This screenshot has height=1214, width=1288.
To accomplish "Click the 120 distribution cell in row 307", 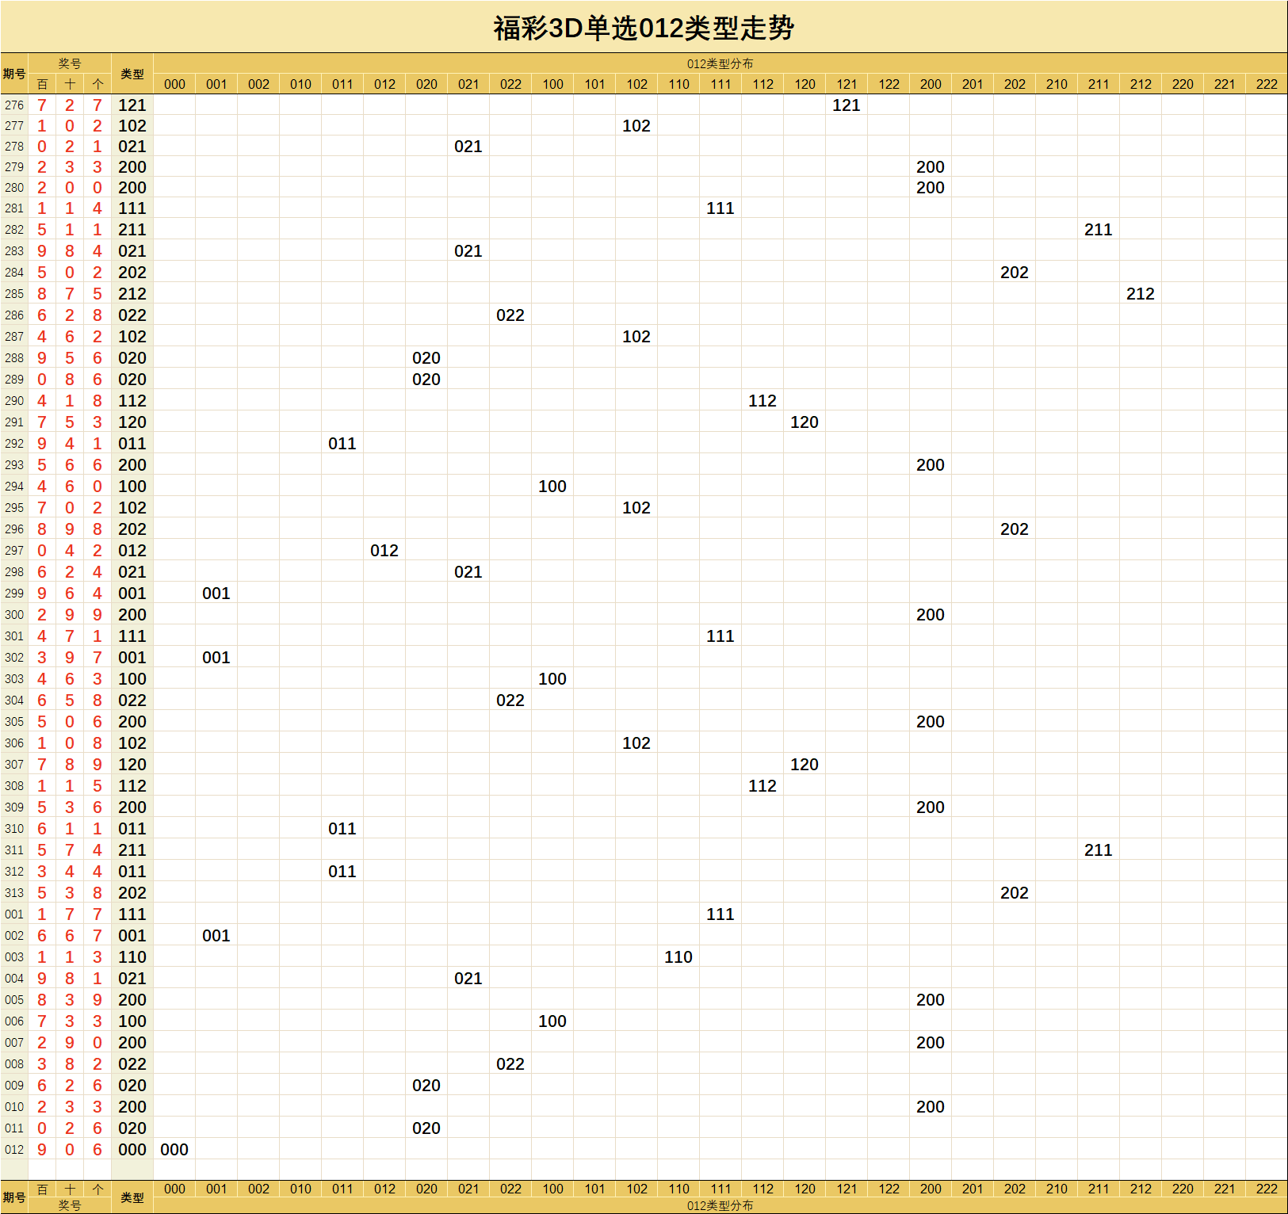I will tap(805, 764).
